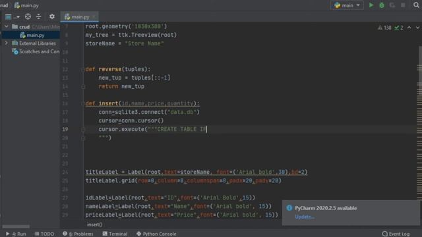Expand External Libraries node
The height and width of the screenshot is (237, 422).
[x=6, y=43]
